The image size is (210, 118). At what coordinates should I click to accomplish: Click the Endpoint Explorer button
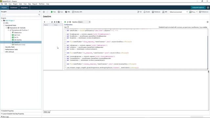[x=198, y=8]
